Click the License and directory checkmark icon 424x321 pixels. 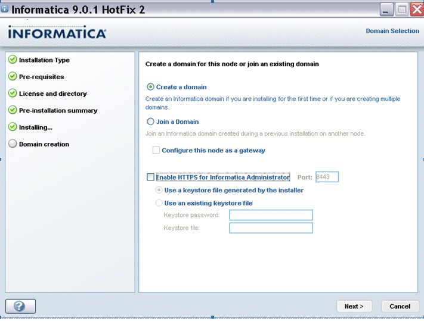[x=13, y=94]
